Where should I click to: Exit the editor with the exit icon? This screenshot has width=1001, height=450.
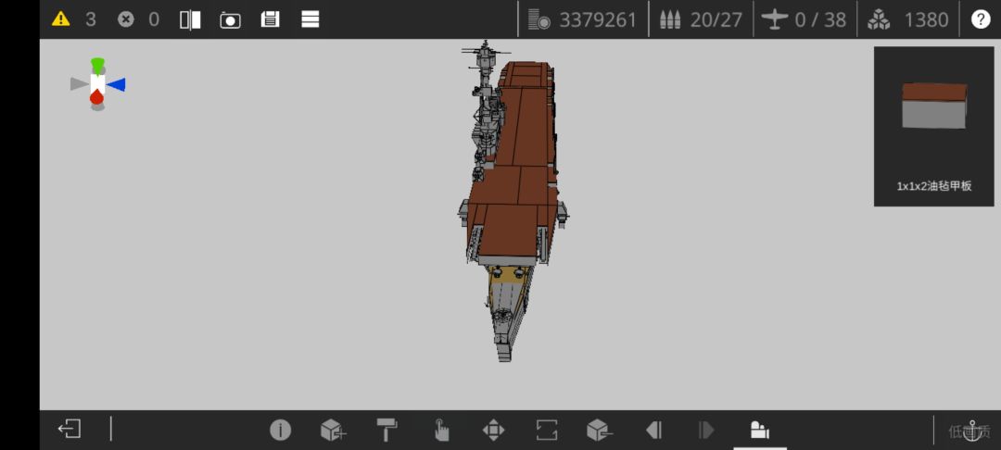tap(70, 429)
